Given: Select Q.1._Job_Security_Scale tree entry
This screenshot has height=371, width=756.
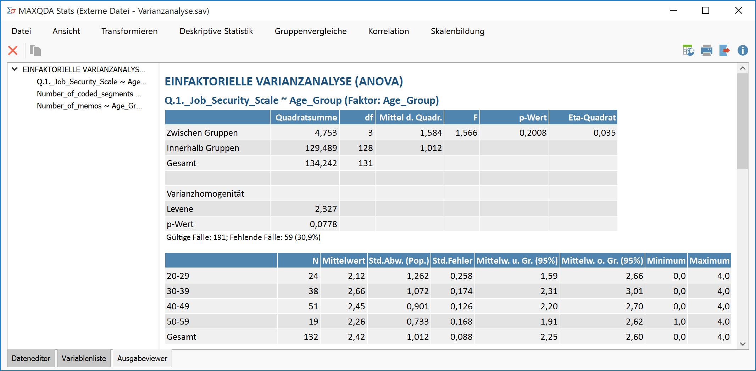Looking at the screenshot, I should pyautogui.click(x=91, y=82).
